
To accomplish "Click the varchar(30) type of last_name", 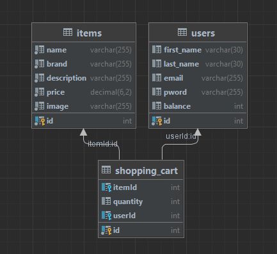I will pos(224,64).
